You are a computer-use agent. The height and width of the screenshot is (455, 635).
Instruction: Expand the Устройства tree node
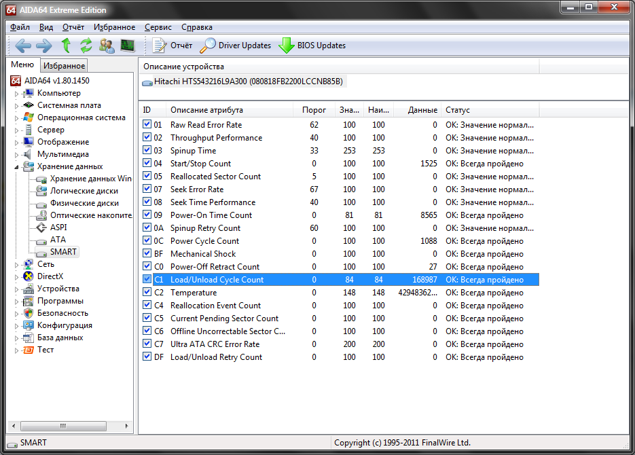click(16, 289)
